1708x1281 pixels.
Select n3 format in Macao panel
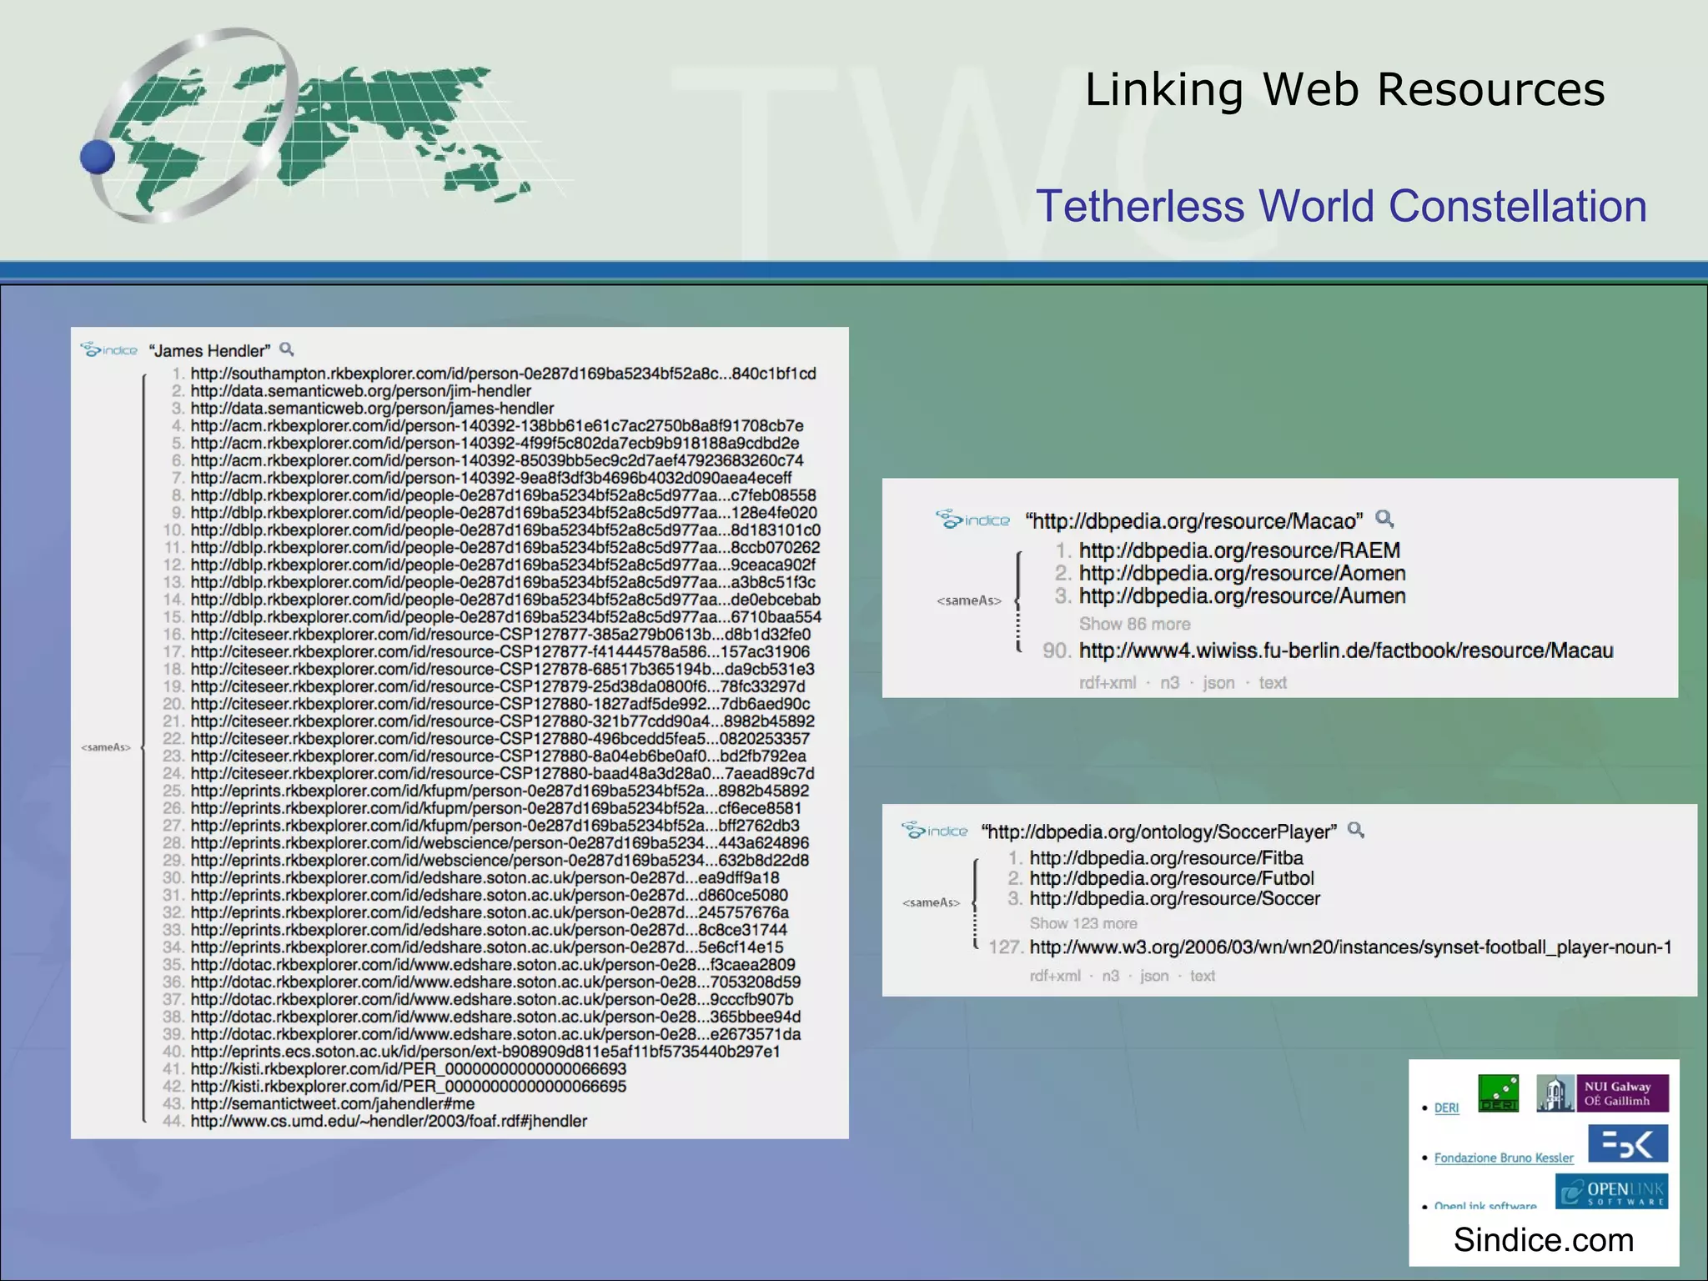(x=1169, y=682)
